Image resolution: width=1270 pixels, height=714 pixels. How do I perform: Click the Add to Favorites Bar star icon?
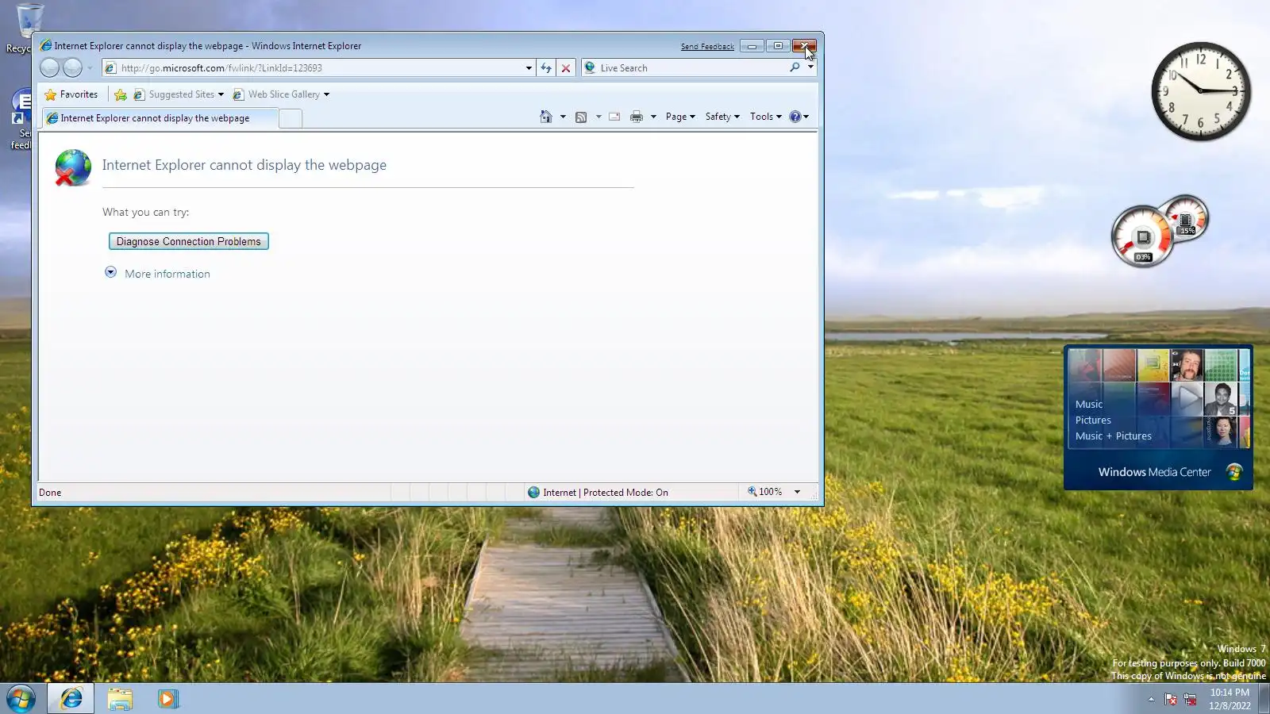(x=121, y=94)
